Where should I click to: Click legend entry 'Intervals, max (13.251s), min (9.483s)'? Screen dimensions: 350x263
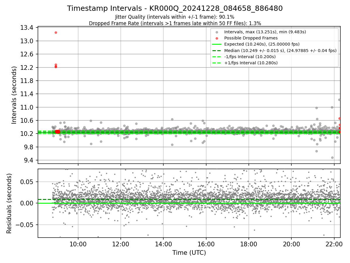point(265,32)
